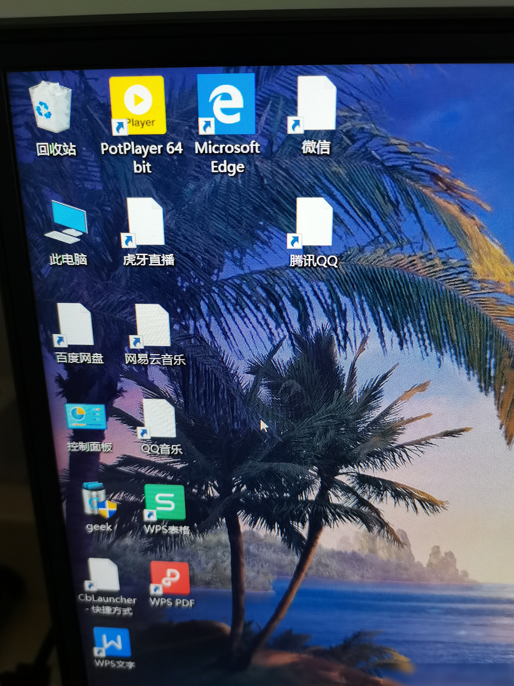
Task: Click the "微信" label text
Action: 316,147
